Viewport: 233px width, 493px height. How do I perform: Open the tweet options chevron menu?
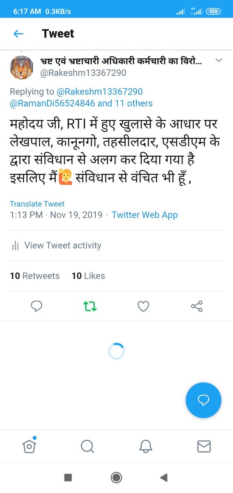click(x=219, y=61)
